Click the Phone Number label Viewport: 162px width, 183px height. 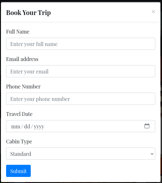pyautogui.click(x=23, y=87)
